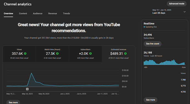Image resolution: width=190 pixels, height=104 pixels.
Task: Open the Last 28 days selector
Action: 169,12
